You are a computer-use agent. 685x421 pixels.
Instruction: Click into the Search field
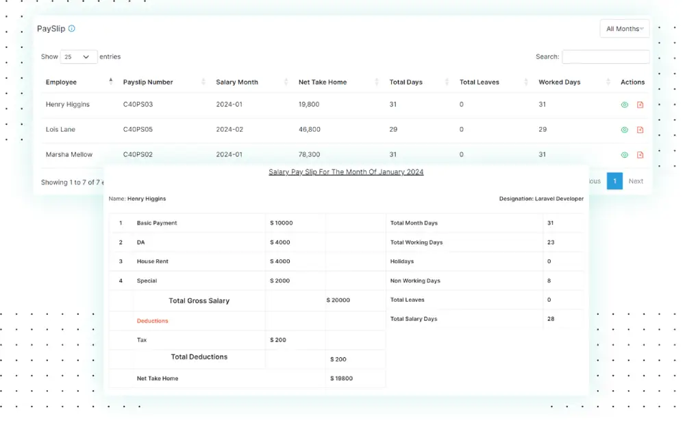[606, 56]
